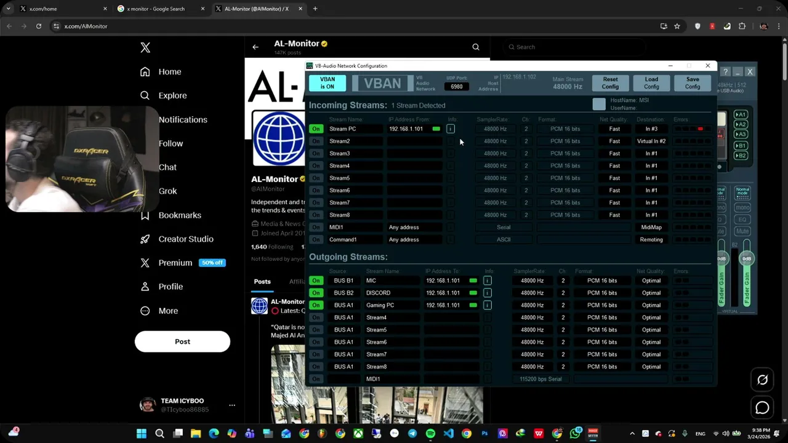Toggle On for outgoing MIC stream
Screen dimensions: 788x443
pyautogui.click(x=316, y=281)
